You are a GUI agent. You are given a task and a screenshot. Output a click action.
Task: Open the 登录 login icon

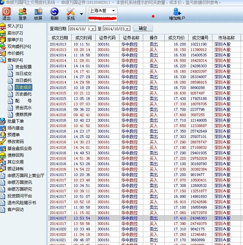pos(22,12)
